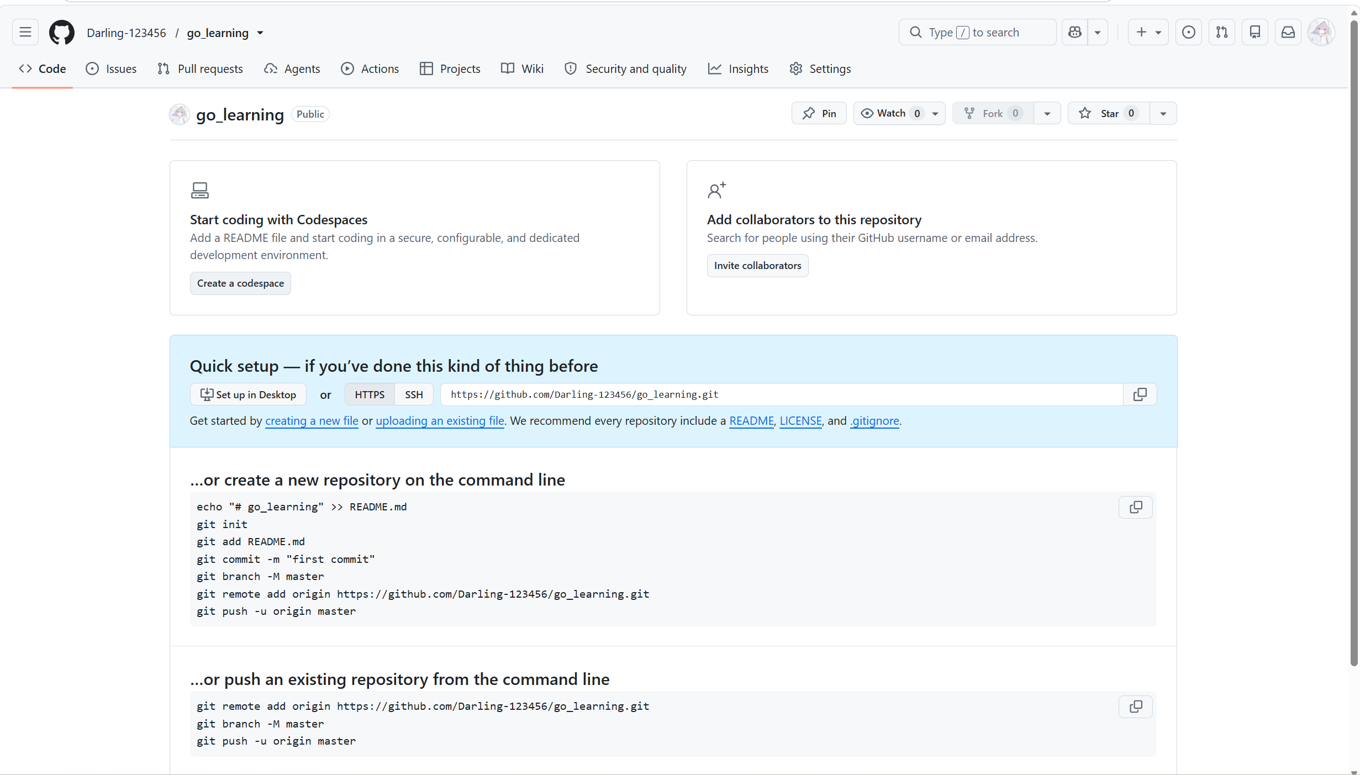1360x775 pixels.
Task: Star the go_learning repository
Action: click(1109, 113)
